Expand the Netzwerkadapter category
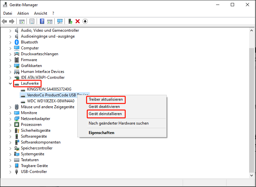Image resolution: width=256 pixels, height=187 pixels. coord(10,119)
